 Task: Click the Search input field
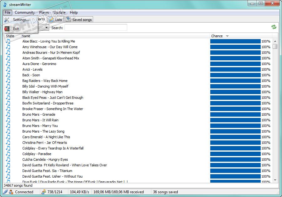(x=96, y=28)
